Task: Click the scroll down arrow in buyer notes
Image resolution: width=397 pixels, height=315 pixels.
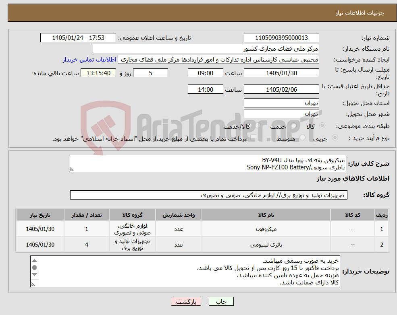Action: click(x=35, y=274)
